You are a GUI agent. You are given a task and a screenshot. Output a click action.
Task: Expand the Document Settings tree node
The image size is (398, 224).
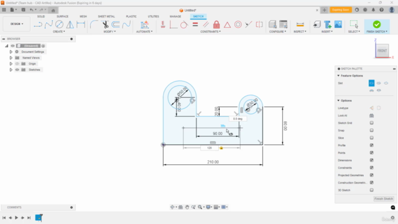coord(11,52)
